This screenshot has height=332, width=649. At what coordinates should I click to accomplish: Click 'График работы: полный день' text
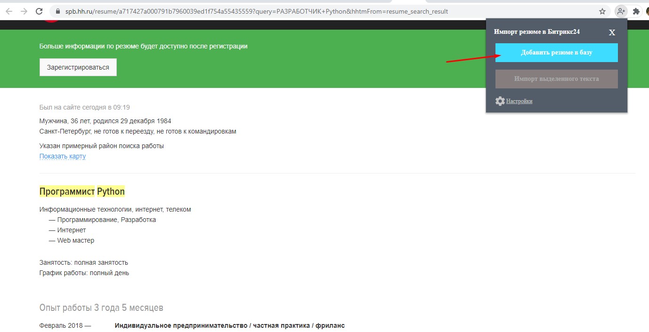84,273
